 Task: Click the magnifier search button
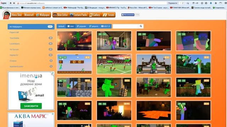coord(141,26)
